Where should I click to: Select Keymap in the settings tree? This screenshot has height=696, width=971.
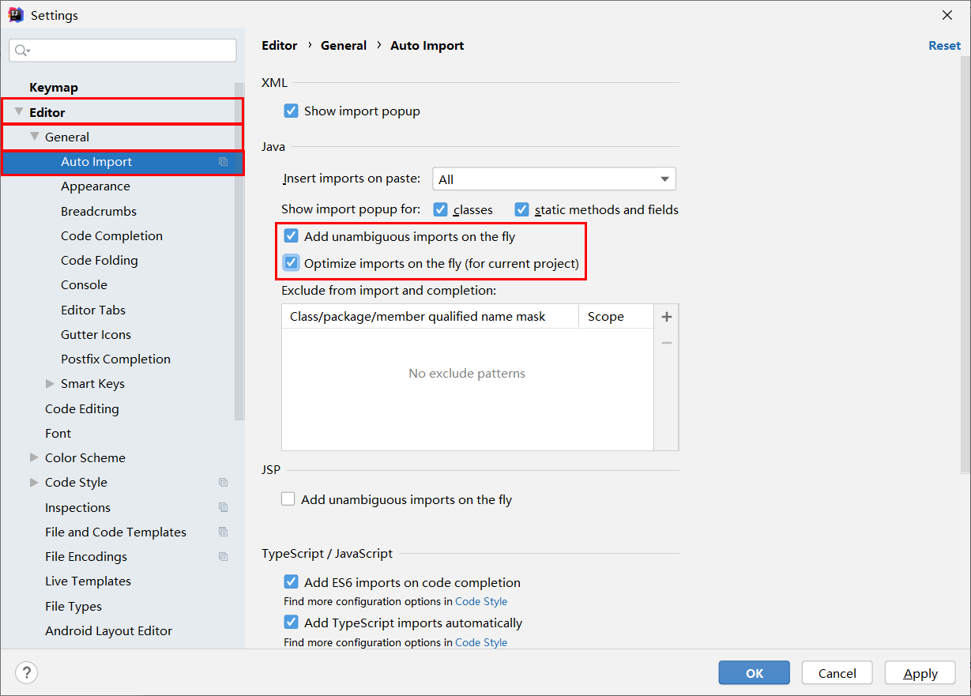[54, 88]
